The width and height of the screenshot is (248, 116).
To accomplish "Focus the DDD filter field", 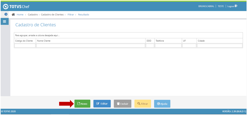I will 150,45.
